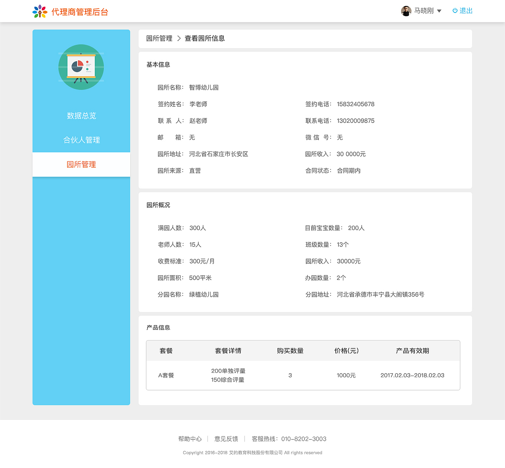
Task: Click the 150综合评量 detail line
Action: (x=228, y=380)
